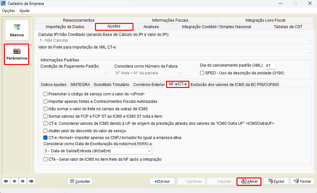The height and width of the screenshot is (193, 317).
Task: Open Data de Escrituração da nota dropdown
Action: (98, 151)
